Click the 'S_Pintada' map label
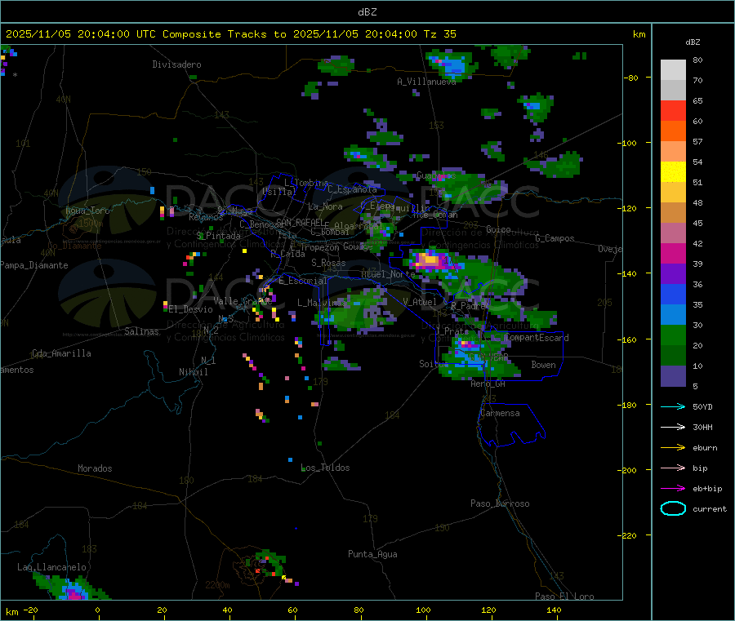 tap(218, 236)
